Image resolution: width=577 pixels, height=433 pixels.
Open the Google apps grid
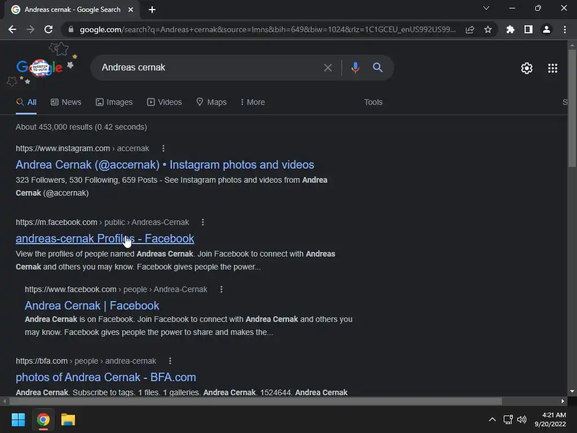(553, 68)
